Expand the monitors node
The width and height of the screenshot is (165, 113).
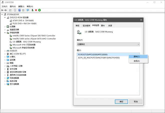tap(5, 60)
